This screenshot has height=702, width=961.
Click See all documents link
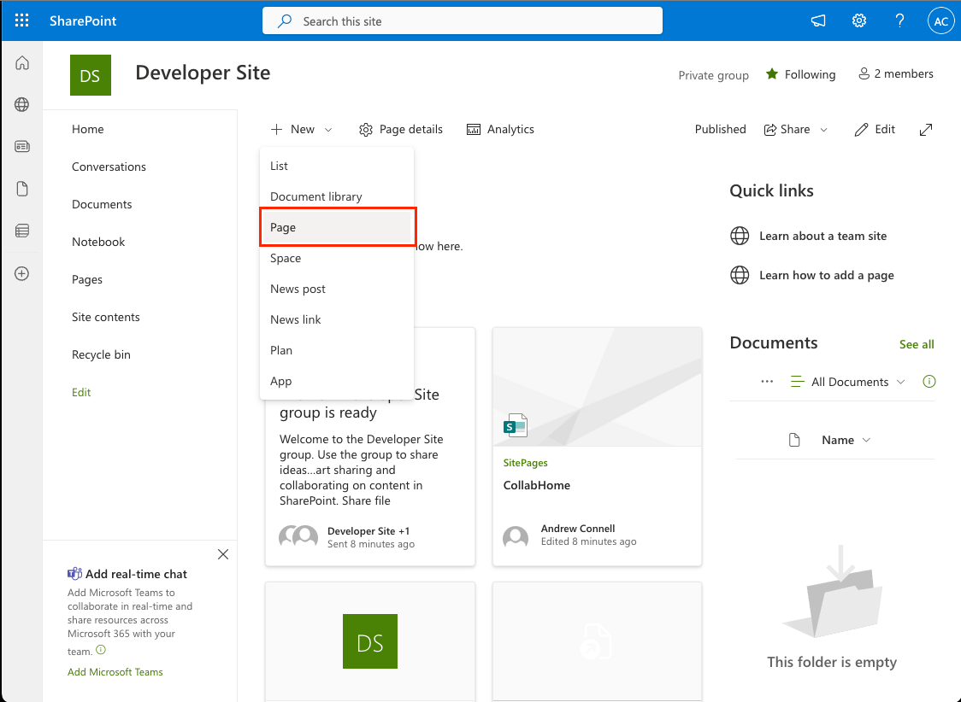point(917,344)
